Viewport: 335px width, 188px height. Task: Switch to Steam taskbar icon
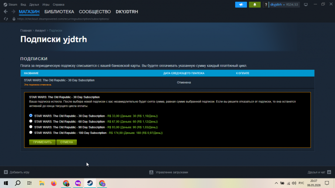(x=90, y=183)
